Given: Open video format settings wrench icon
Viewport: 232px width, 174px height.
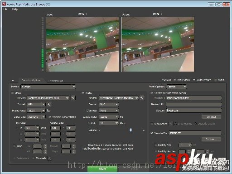Looking at the screenshot, I should [49, 104].
